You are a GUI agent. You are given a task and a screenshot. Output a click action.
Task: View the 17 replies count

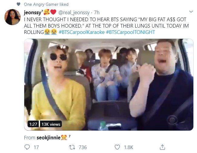(36, 147)
